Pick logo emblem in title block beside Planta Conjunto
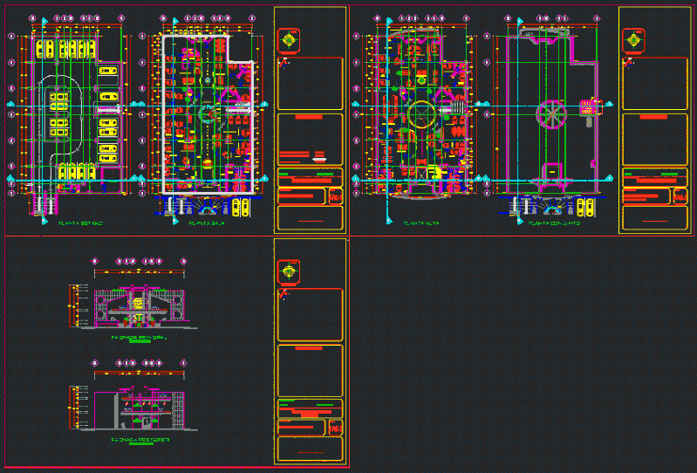Image resolution: width=697 pixels, height=473 pixels. pyautogui.click(x=634, y=40)
